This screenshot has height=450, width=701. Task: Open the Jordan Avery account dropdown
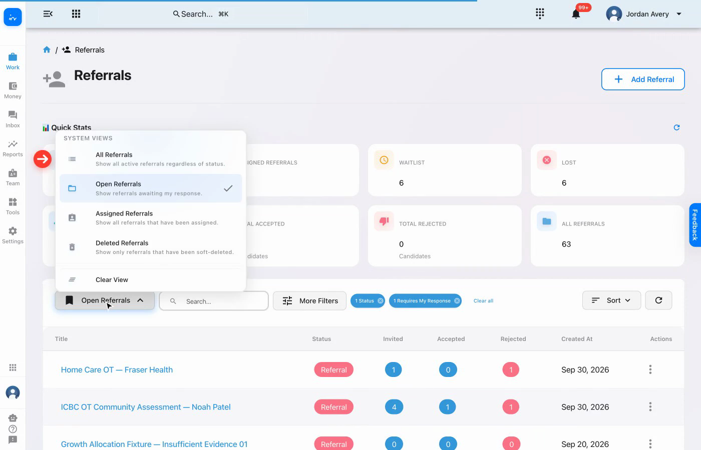pyautogui.click(x=644, y=14)
